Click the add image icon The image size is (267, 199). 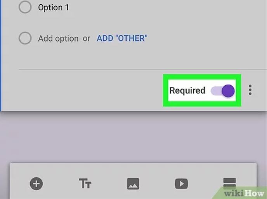(133, 183)
